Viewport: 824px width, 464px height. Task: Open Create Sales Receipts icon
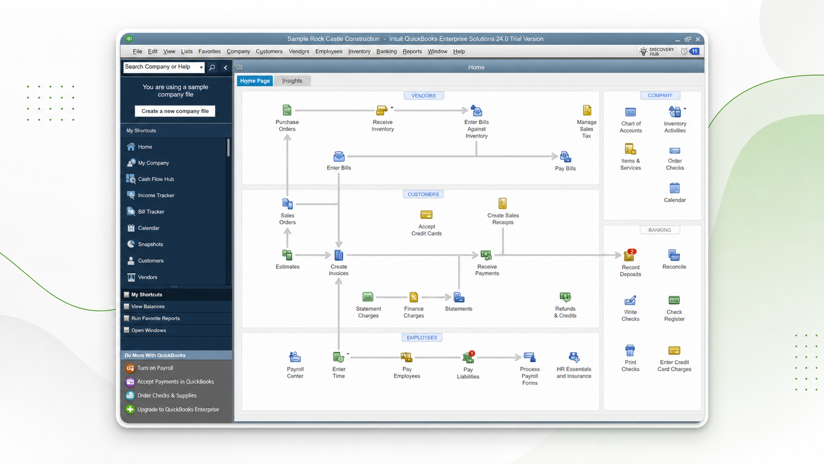502,203
